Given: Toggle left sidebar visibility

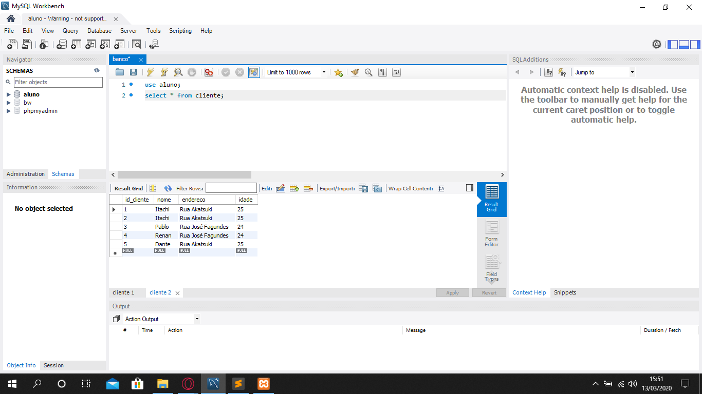Looking at the screenshot, I should (673, 44).
